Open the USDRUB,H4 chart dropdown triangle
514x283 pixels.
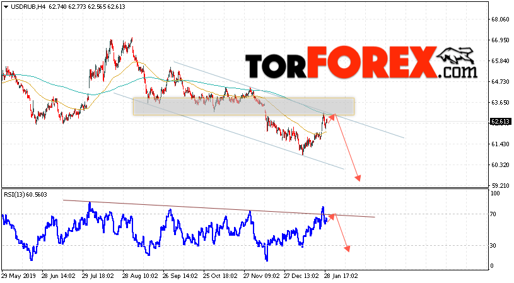[6, 7]
